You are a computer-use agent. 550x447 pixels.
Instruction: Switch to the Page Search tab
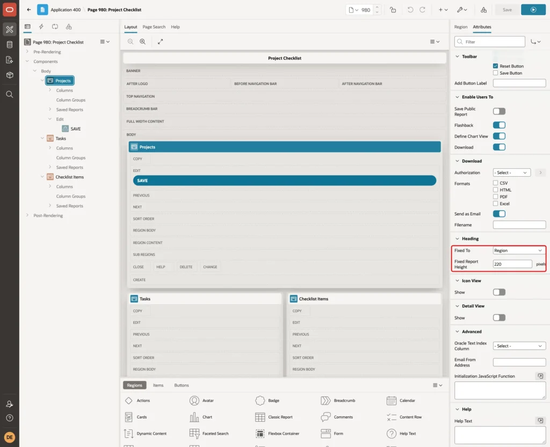tap(154, 27)
